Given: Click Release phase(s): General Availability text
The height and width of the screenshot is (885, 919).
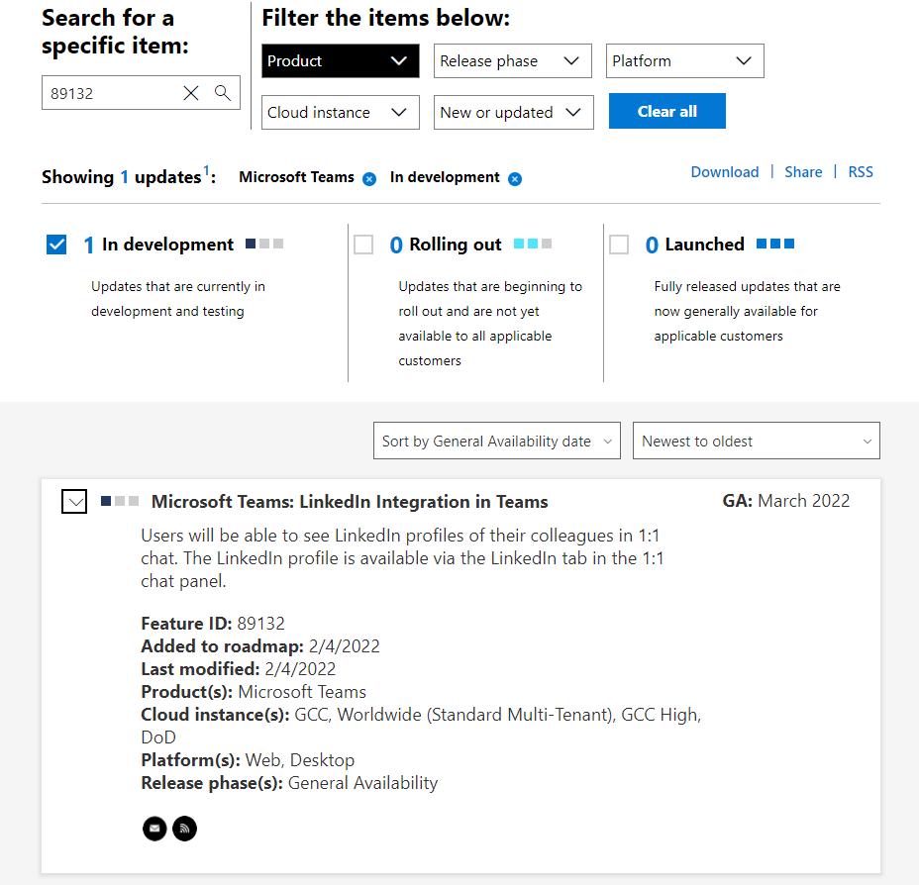Looking at the screenshot, I should click(289, 783).
